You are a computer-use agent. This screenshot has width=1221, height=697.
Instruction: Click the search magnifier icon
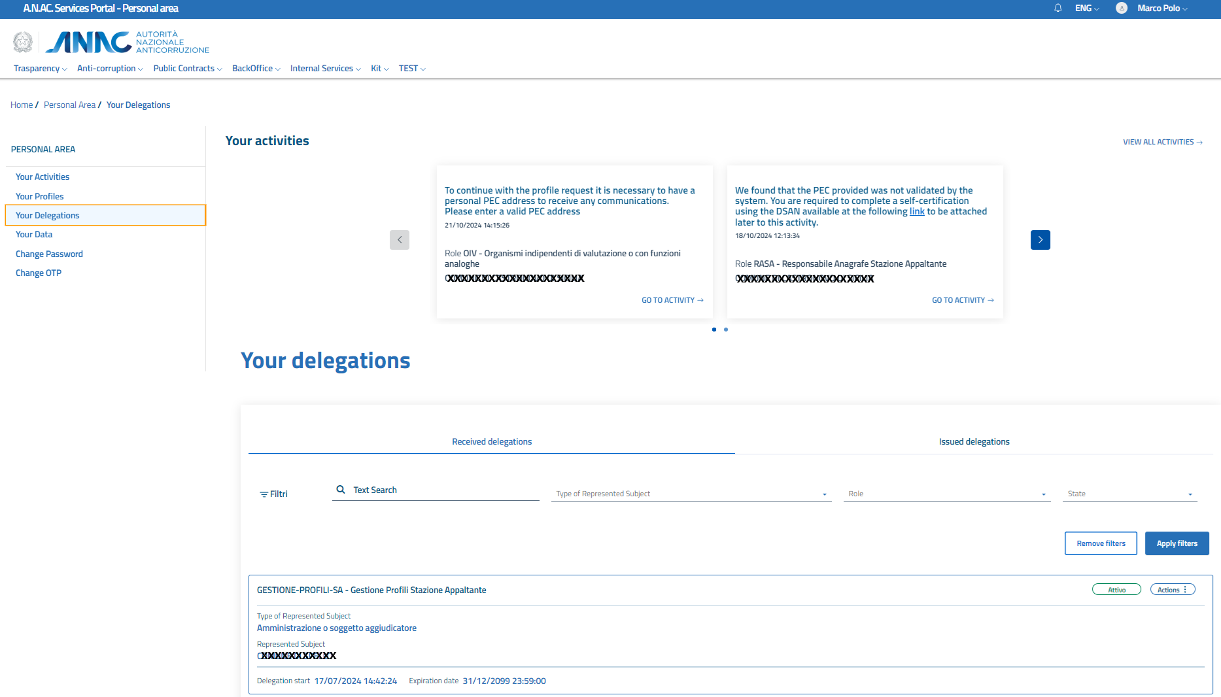pos(341,490)
